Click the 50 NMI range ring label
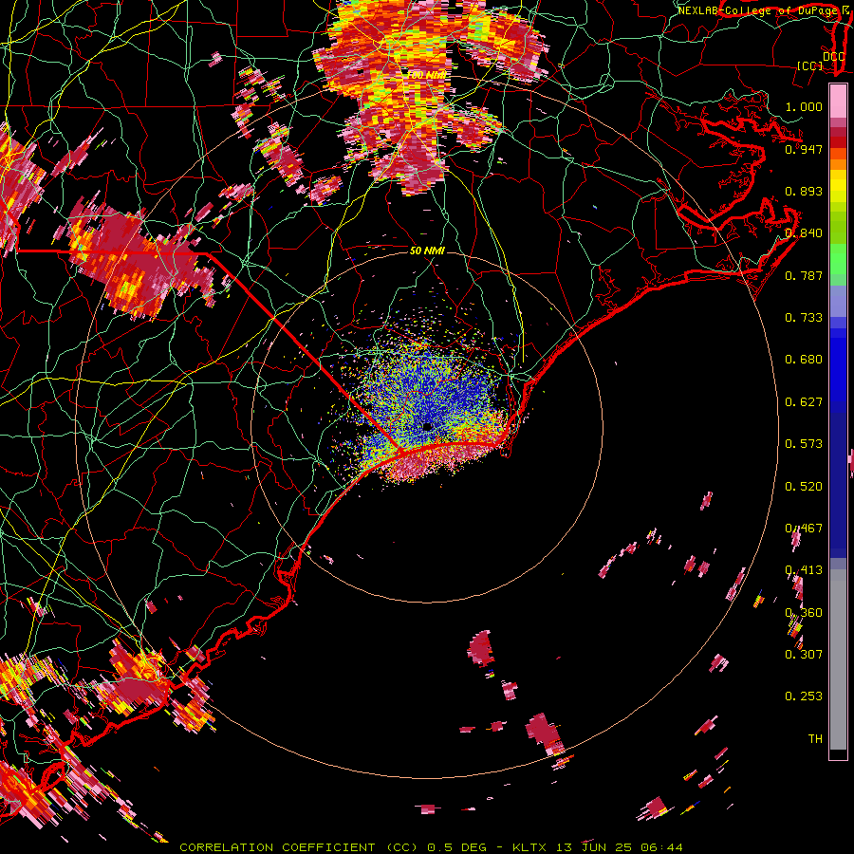The width and height of the screenshot is (854, 854). [427, 251]
